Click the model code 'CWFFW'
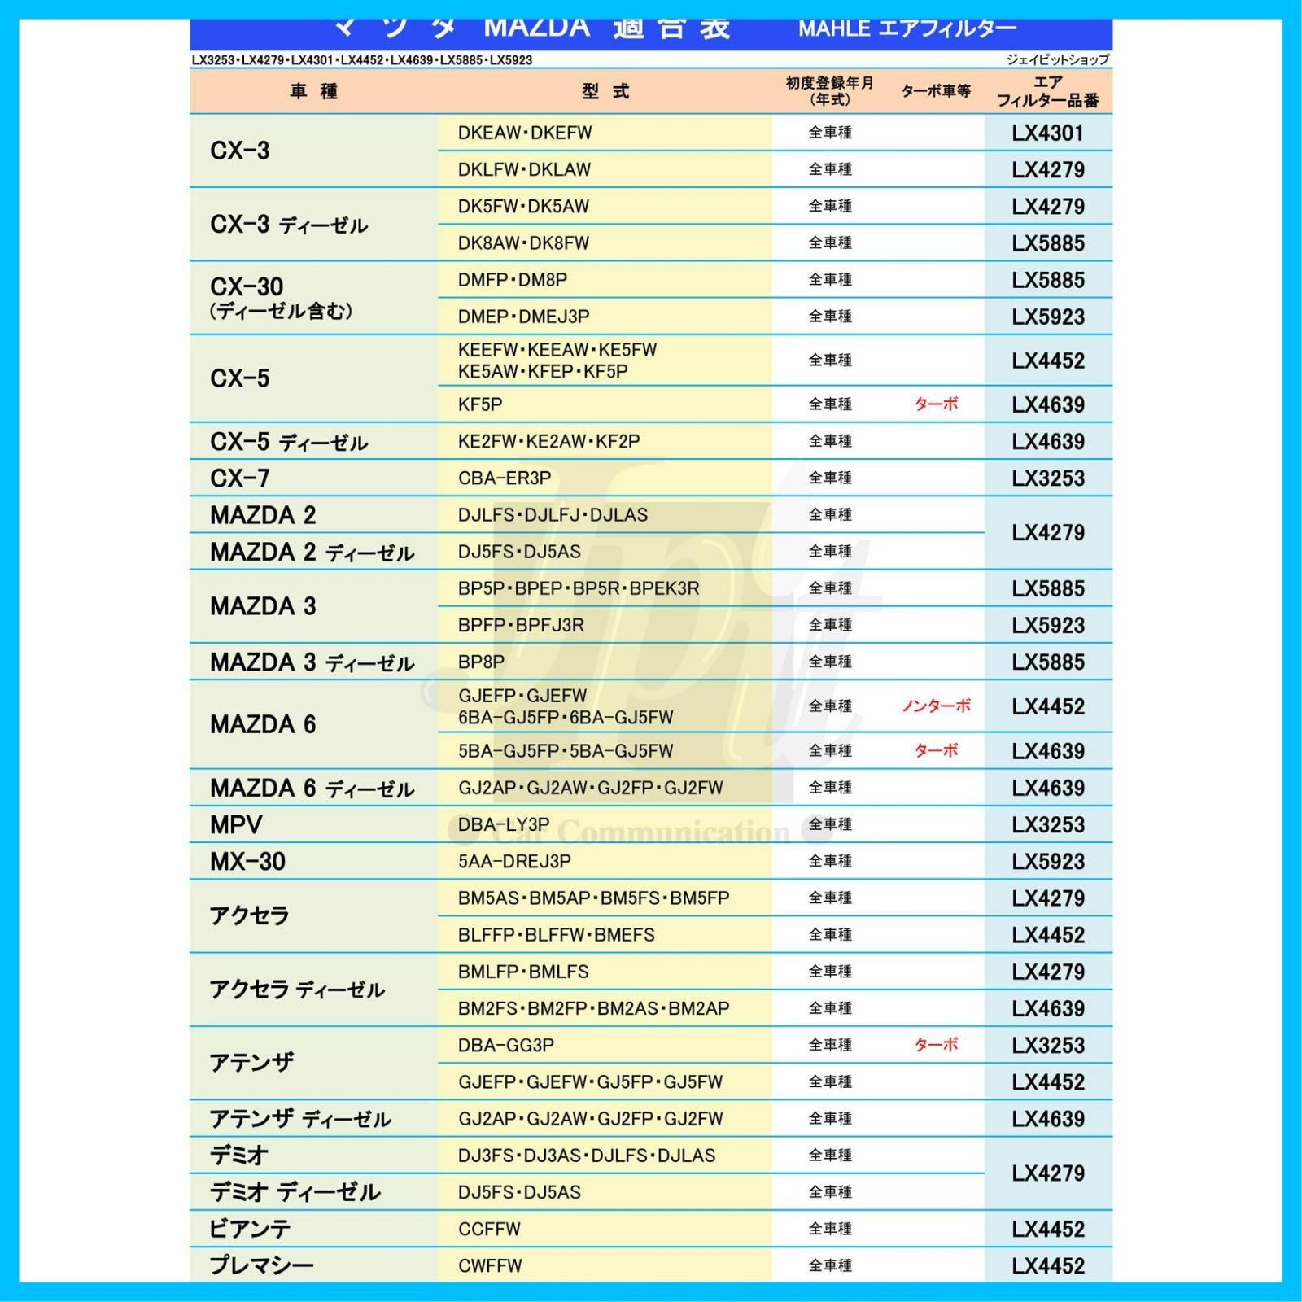Screen dimensions: 1302x1302 490,1265
